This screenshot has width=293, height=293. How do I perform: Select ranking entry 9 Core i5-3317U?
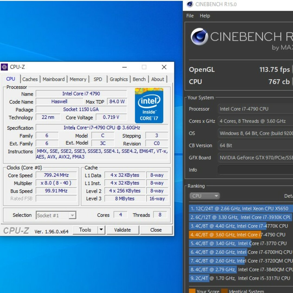point(241,278)
